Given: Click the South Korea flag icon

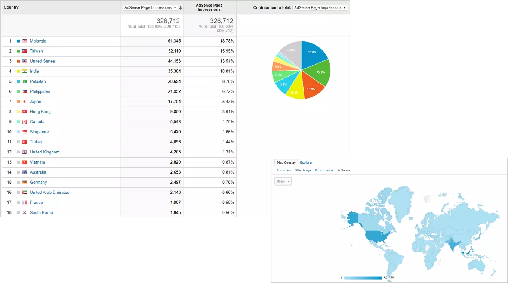Looking at the screenshot, I should pyautogui.click(x=24, y=212).
